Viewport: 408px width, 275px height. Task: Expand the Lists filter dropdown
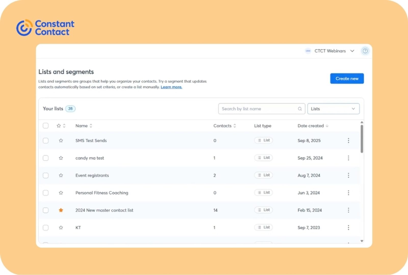coord(333,109)
